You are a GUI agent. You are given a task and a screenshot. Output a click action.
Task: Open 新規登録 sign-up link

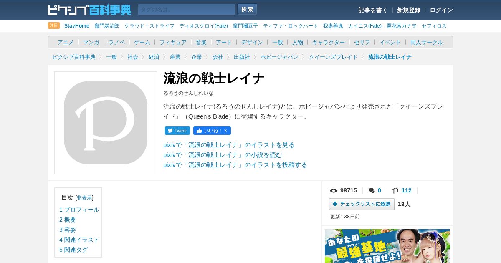[x=409, y=10]
